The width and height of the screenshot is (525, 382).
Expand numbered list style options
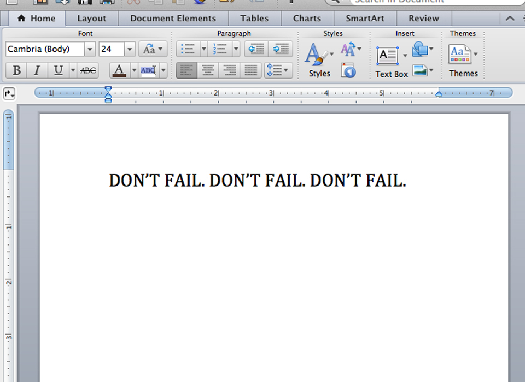pyautogui.click(x=236, y=49)
